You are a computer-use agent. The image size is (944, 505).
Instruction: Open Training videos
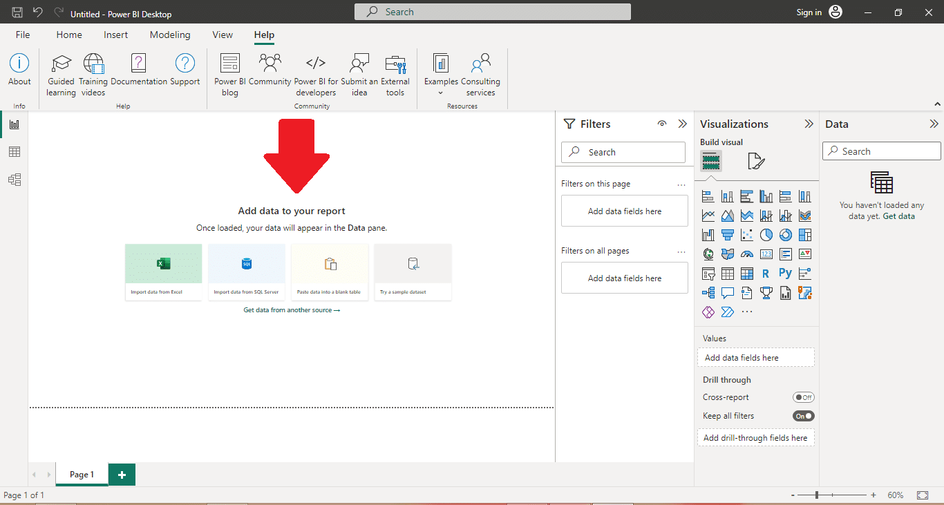tap(93, 75)
